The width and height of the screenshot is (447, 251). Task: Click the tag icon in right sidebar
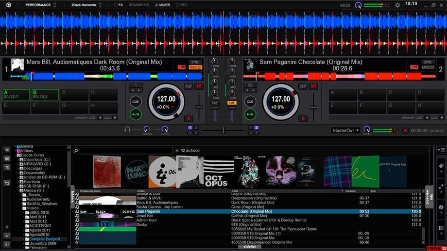441,166
